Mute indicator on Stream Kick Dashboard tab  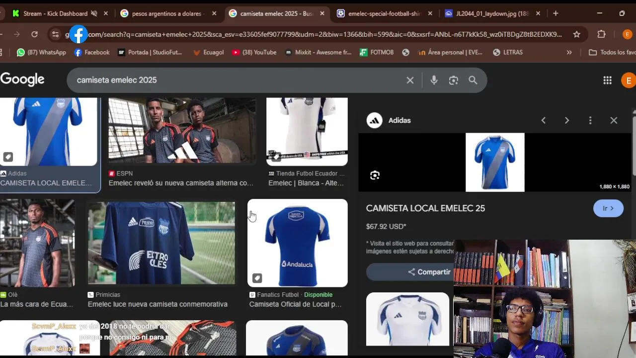coord(94,13)
